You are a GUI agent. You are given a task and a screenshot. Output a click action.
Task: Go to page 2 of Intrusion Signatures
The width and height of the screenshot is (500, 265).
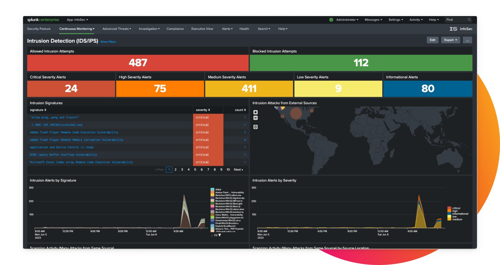pyautogui.click(x=175, y=169)
